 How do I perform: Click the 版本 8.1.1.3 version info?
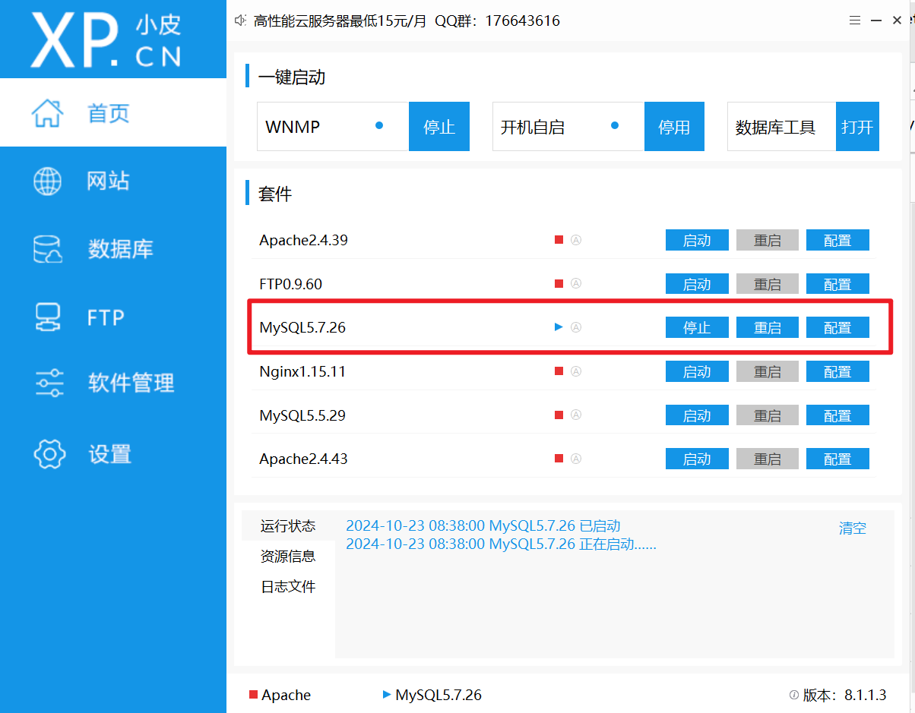coord(838,695)
